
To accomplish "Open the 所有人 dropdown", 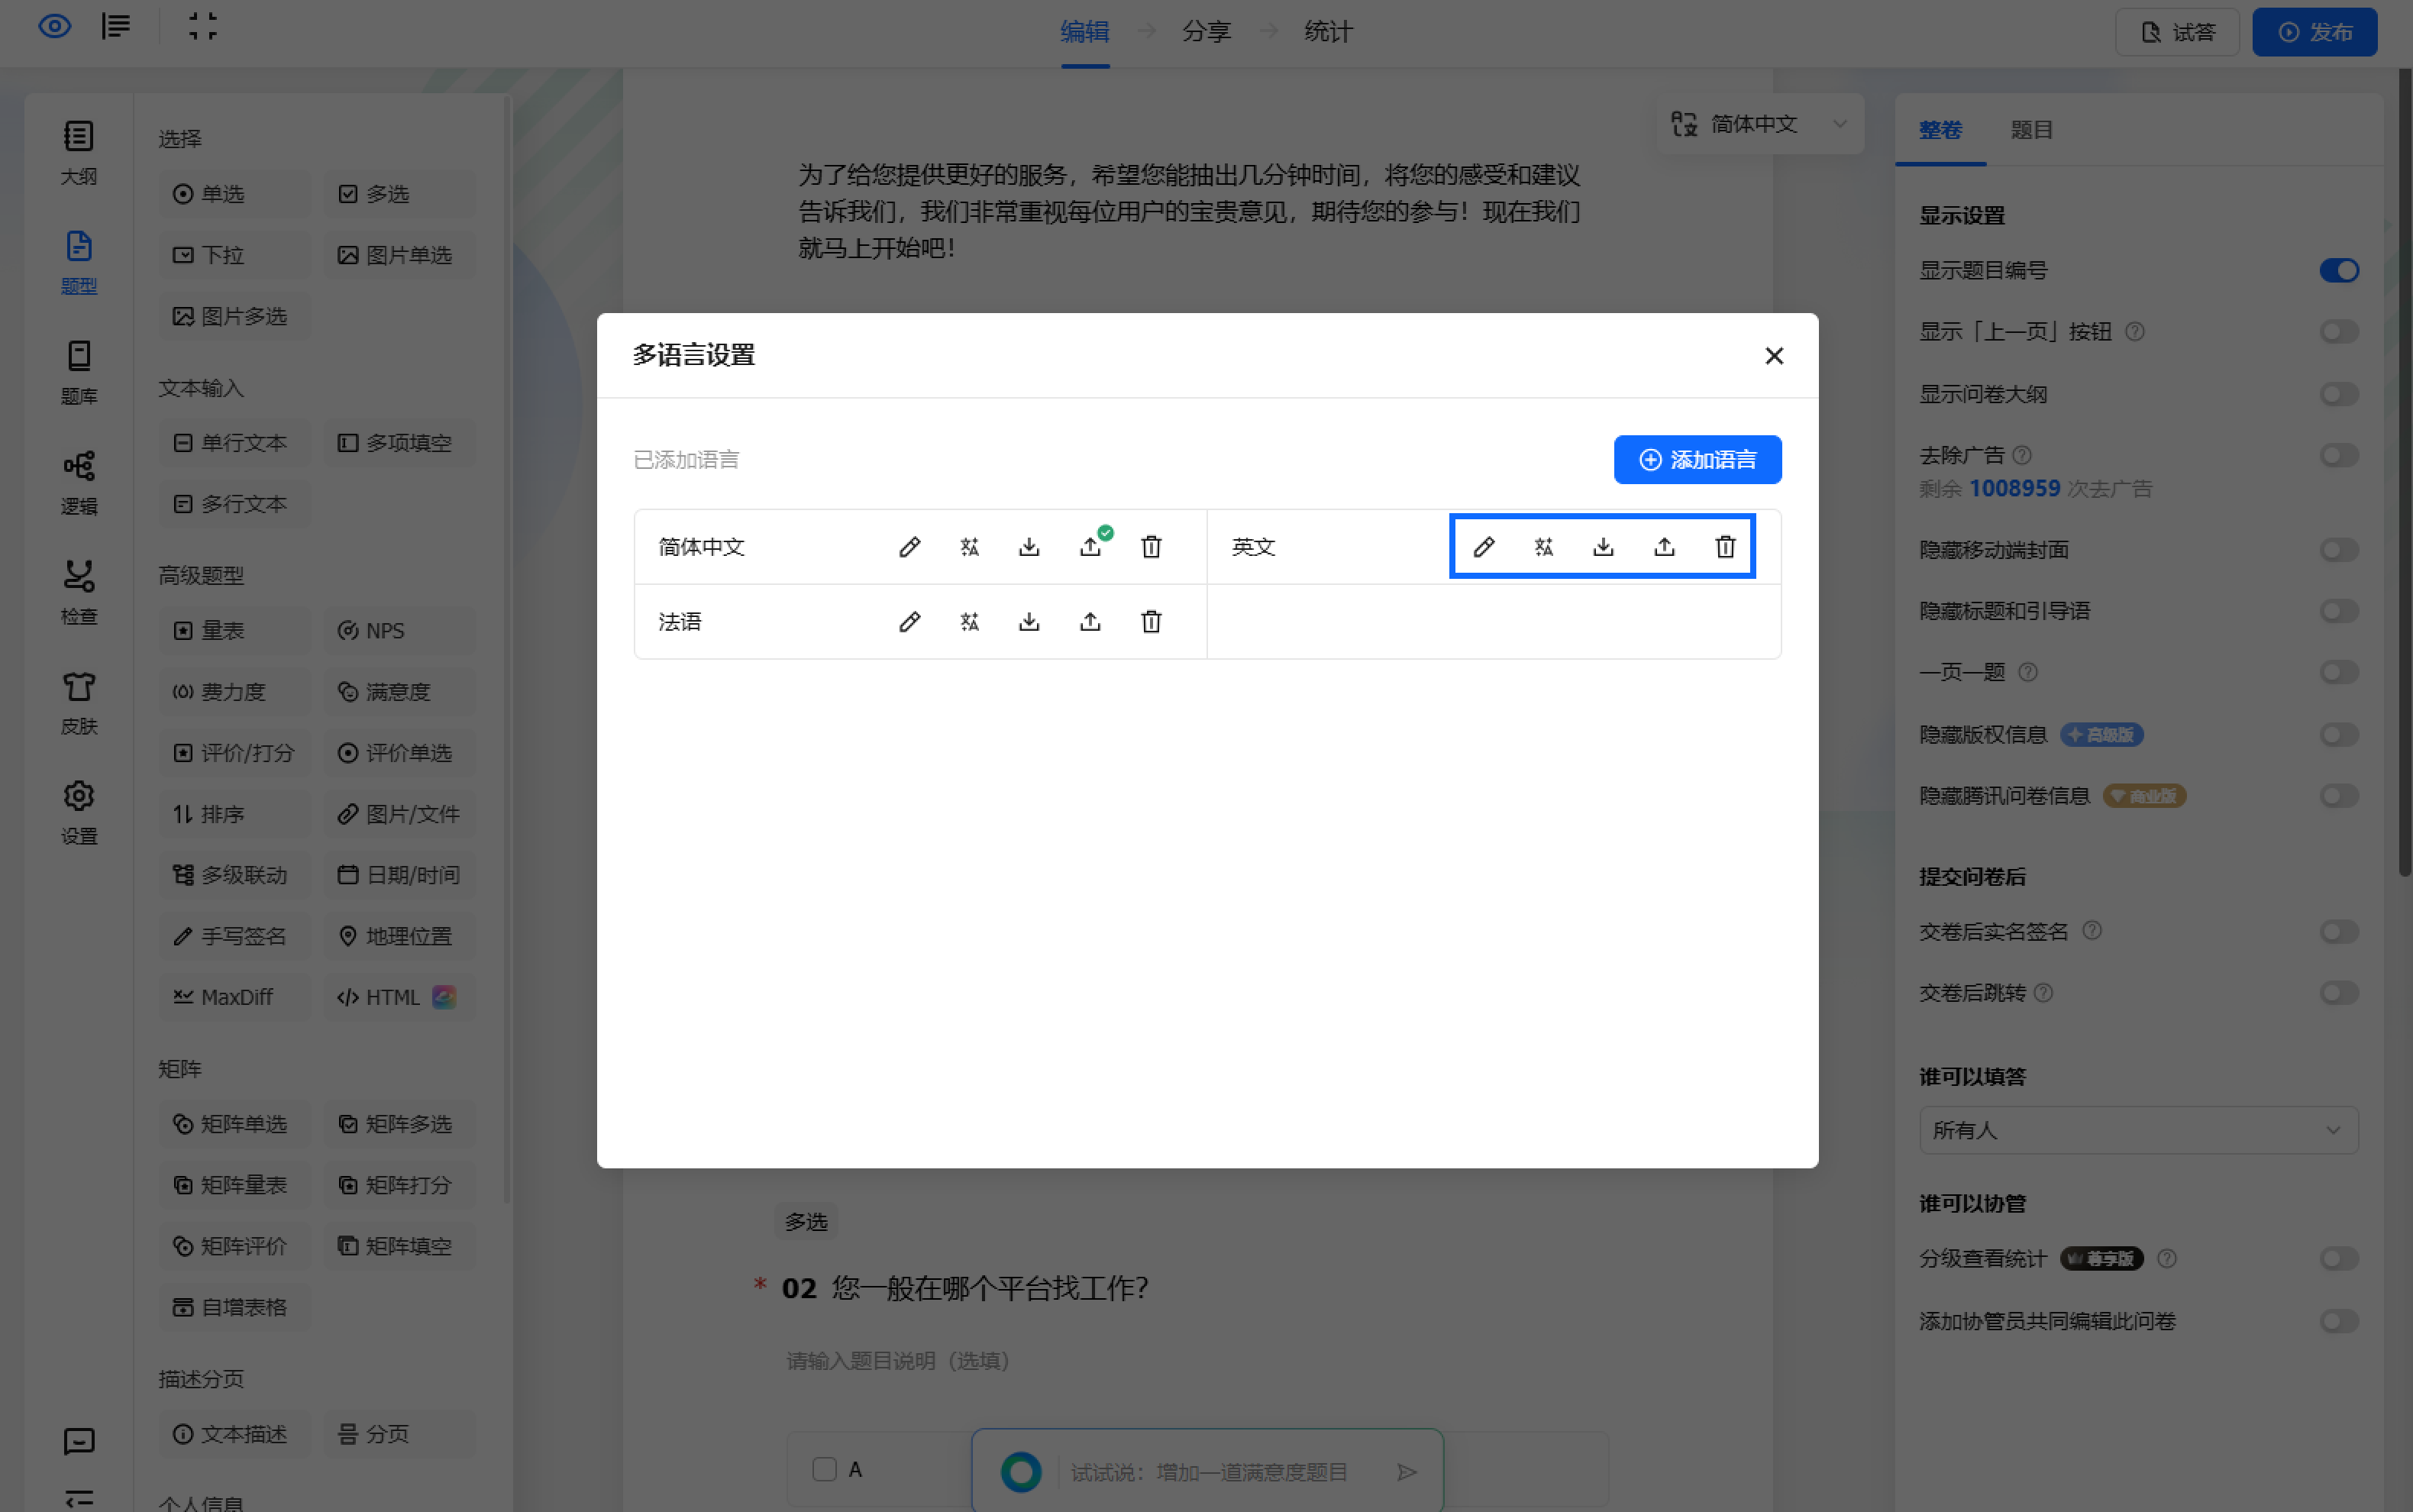I will click(2138, 1130).
